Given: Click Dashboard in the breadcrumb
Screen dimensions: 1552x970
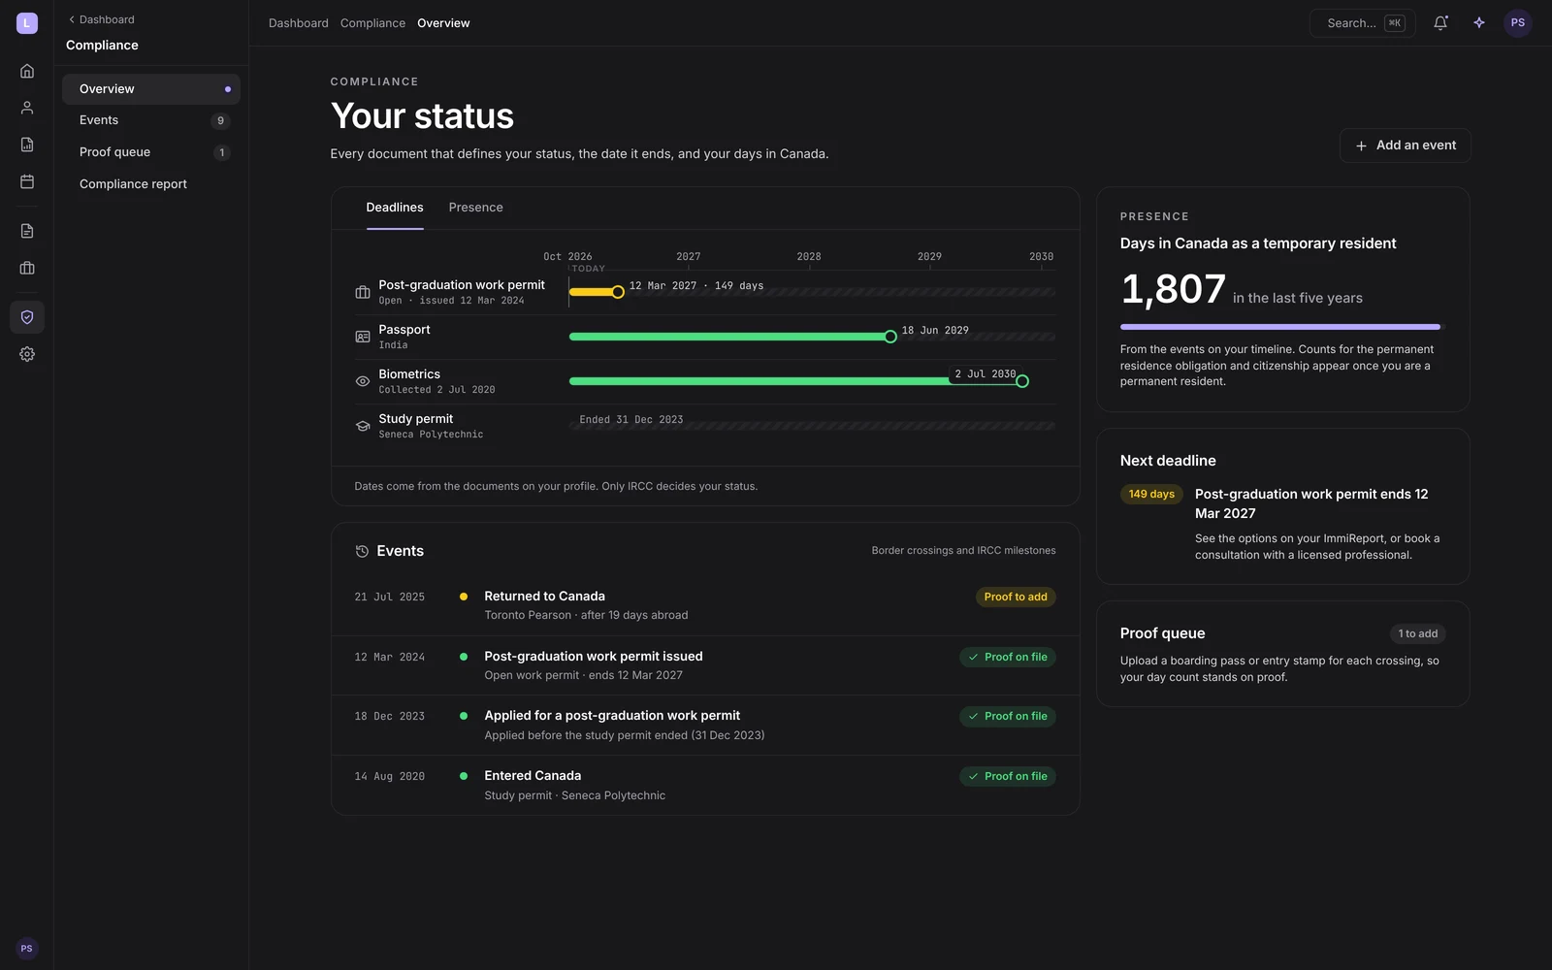Looking at the screenshot, I should (x=299, y=23).
